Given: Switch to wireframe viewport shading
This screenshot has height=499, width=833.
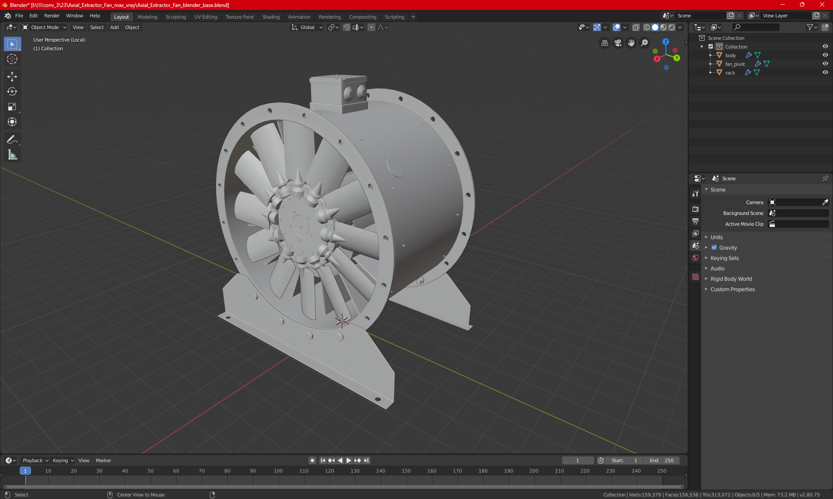Looking at the screenshot, I should click(x=647, y=27).
